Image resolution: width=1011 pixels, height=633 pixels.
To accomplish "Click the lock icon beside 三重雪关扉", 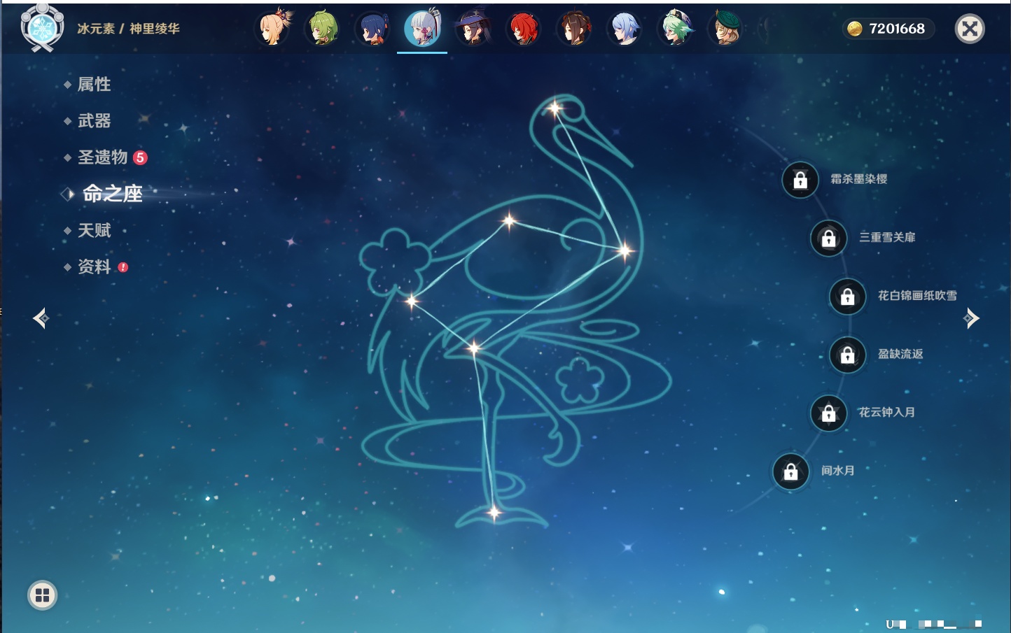I will point(828,238).
